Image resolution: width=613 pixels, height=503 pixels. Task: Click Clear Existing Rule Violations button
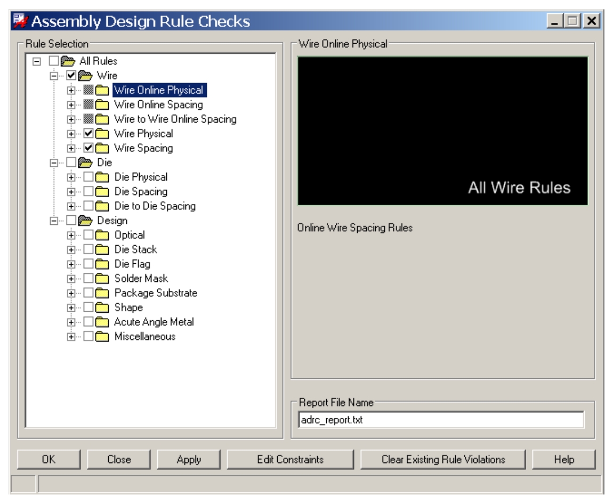[x=443, y=459]
